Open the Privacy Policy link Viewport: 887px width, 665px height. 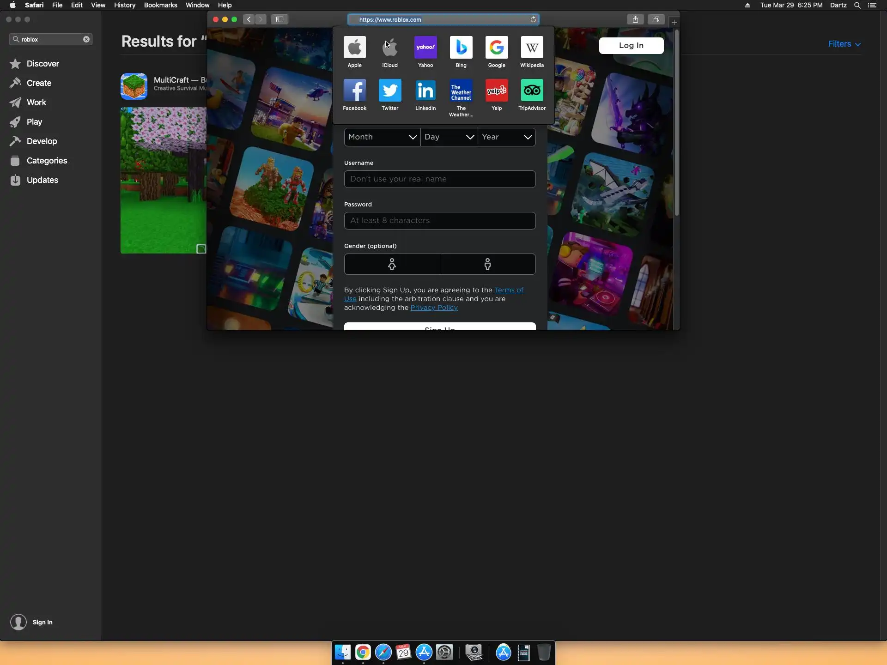pos(434,308)
